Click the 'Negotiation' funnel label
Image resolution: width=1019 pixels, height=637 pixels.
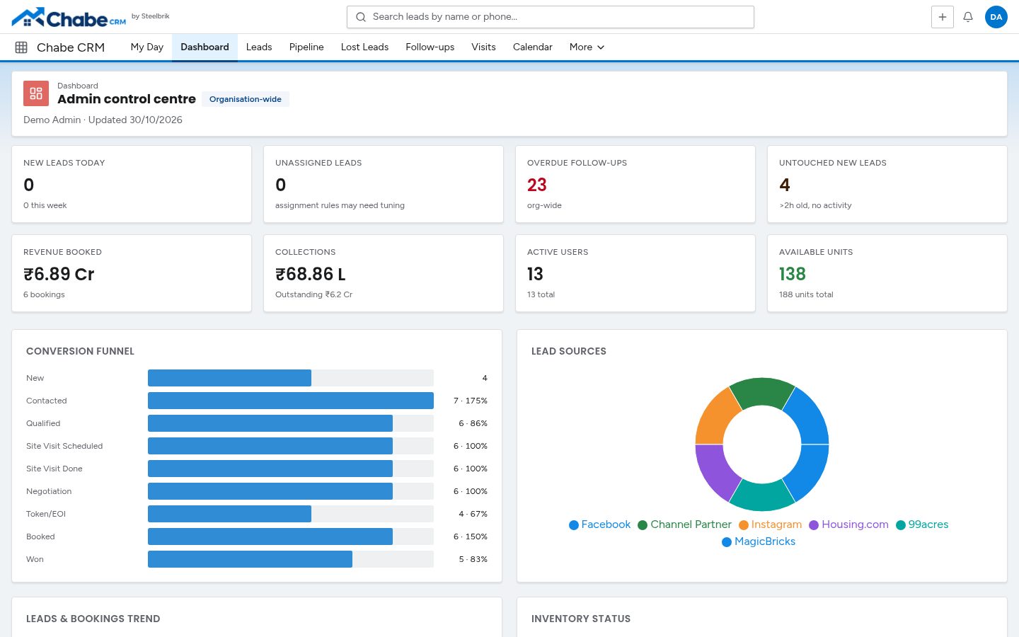(x=49, y=491)
